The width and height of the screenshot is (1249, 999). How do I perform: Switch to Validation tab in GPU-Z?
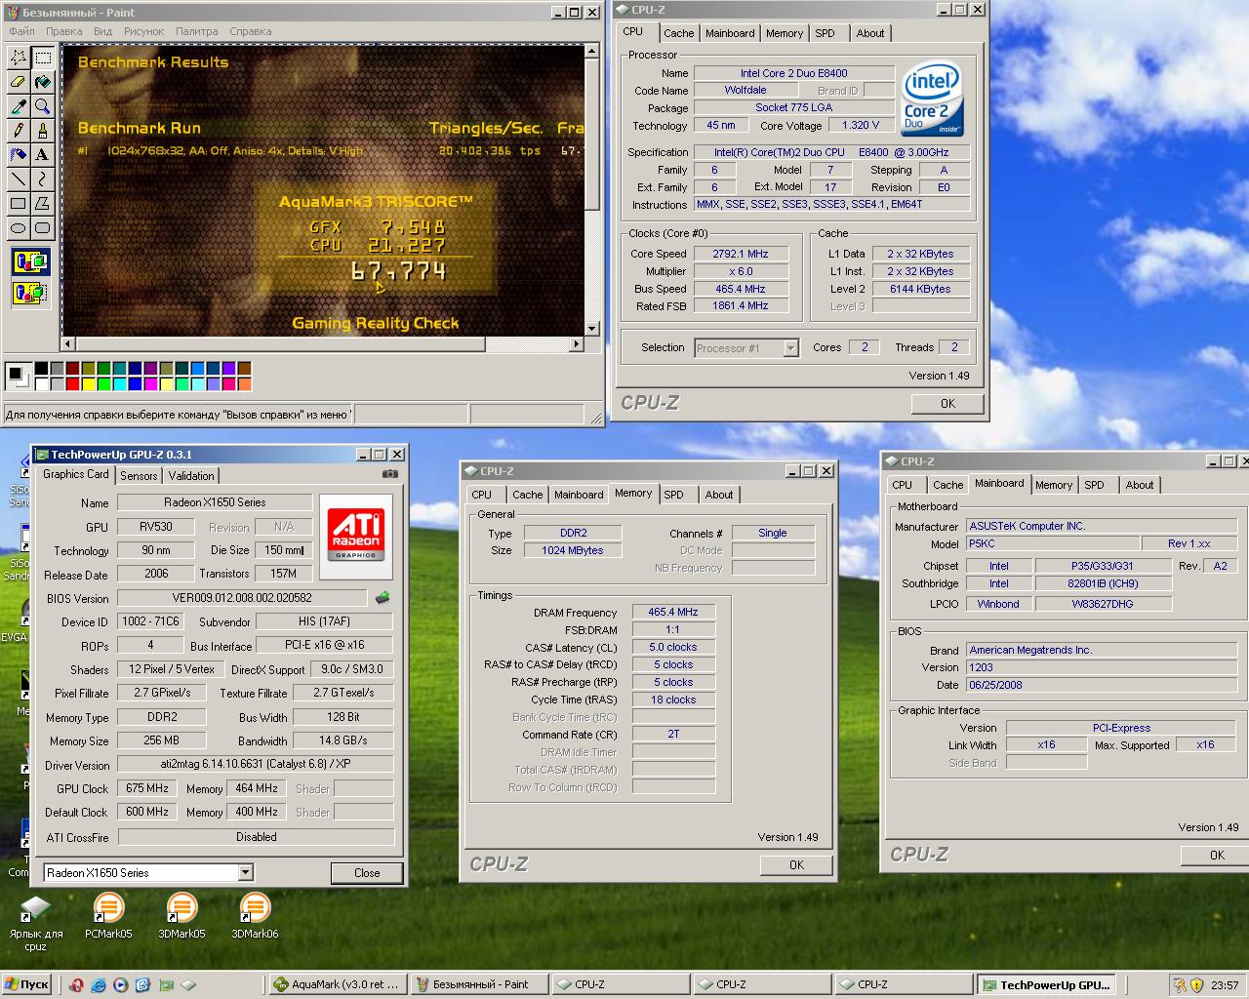click(x=191, y=476)
